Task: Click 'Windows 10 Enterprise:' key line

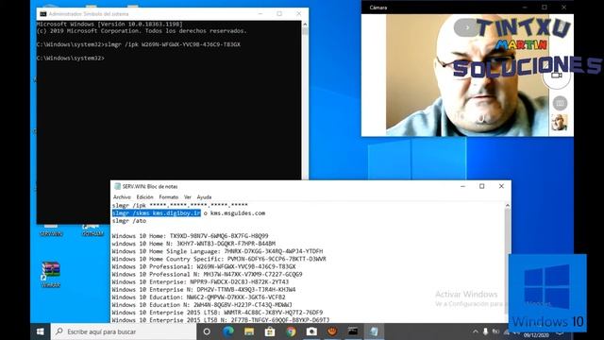Action: click(201, 281)
